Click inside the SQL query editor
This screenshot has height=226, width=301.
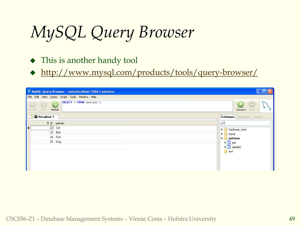click(x=147, y=106)
